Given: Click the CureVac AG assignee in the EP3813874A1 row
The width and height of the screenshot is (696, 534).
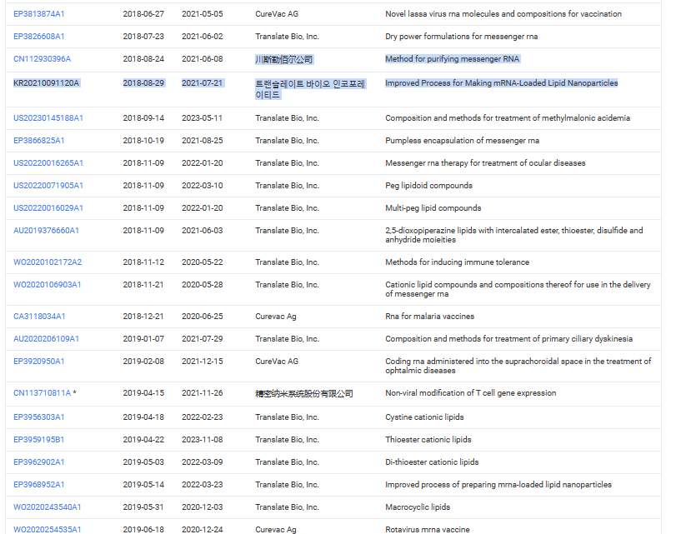Looking at the screenshot, I should point(277,14).
